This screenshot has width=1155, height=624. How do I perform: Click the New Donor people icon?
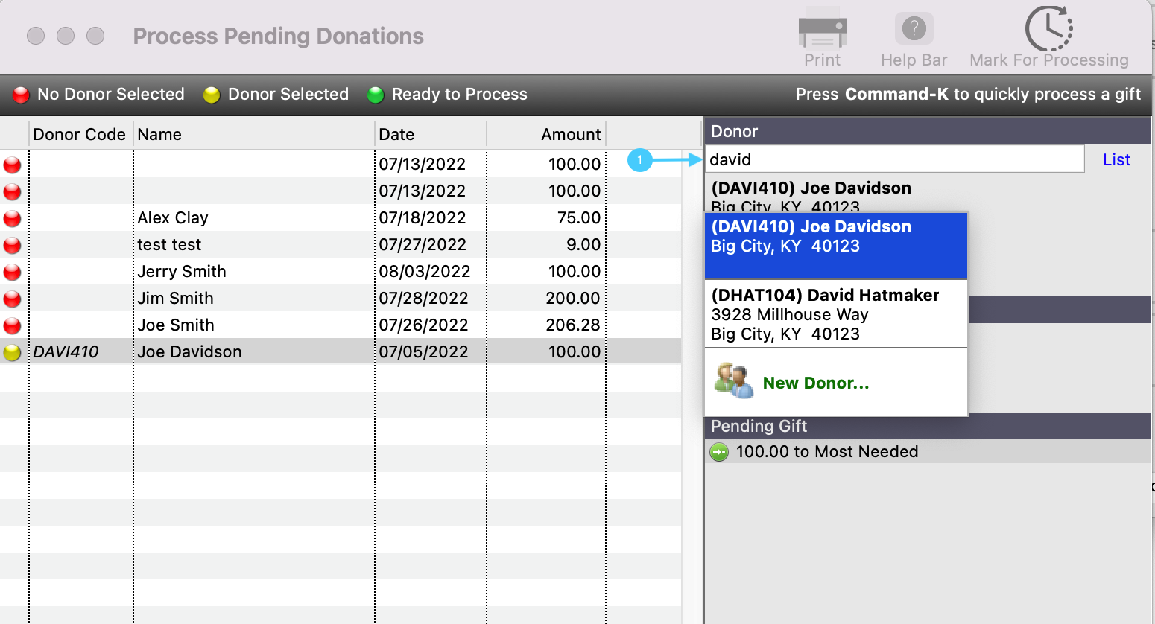pos(733,381)
